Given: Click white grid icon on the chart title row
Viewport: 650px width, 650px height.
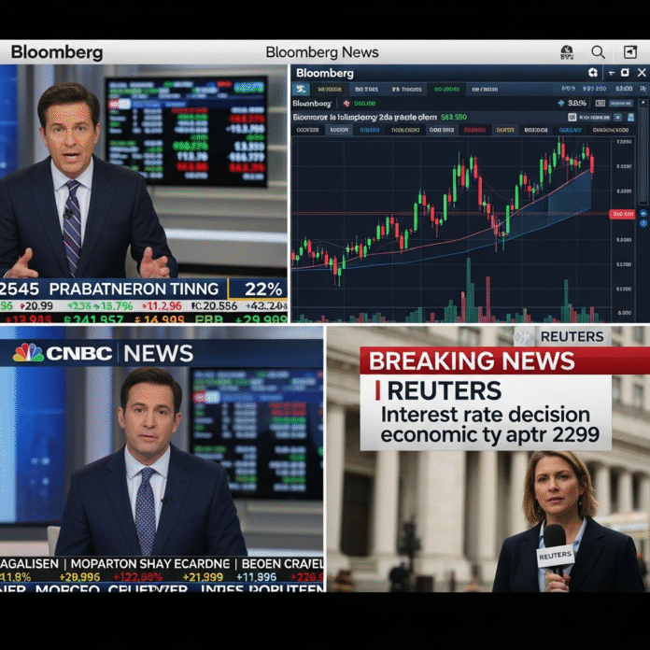Looking at the screenshot, I should (572, 118).
